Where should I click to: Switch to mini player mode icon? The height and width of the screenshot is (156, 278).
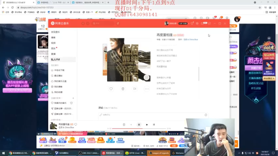tap(210, 23)
